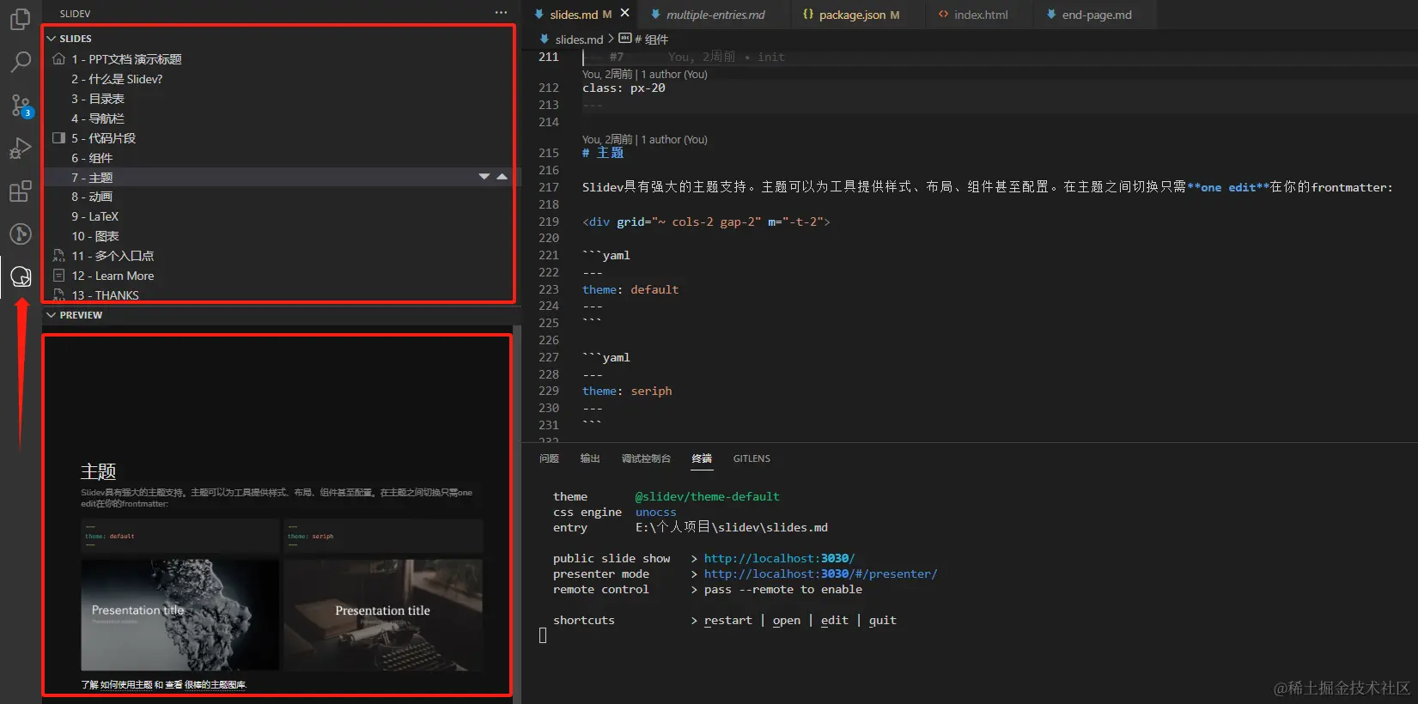Select slide 9 - LaTeX

click(94, 216)
